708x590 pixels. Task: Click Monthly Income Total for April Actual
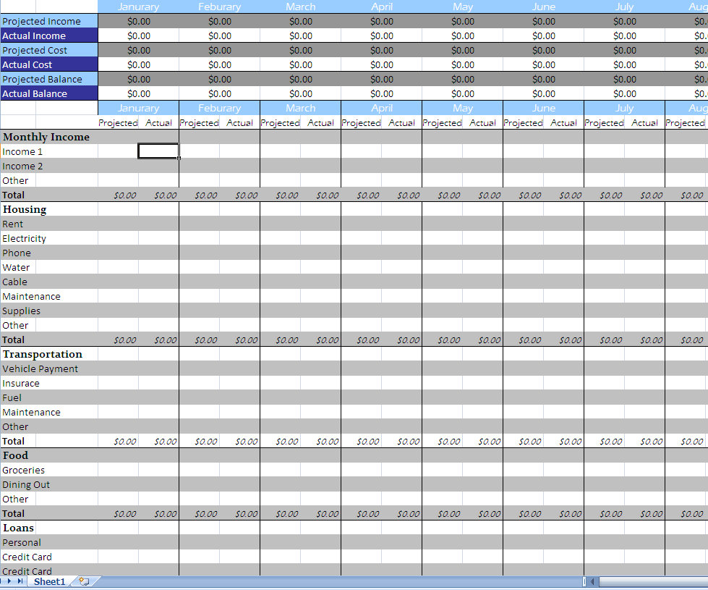pos(408,195)
